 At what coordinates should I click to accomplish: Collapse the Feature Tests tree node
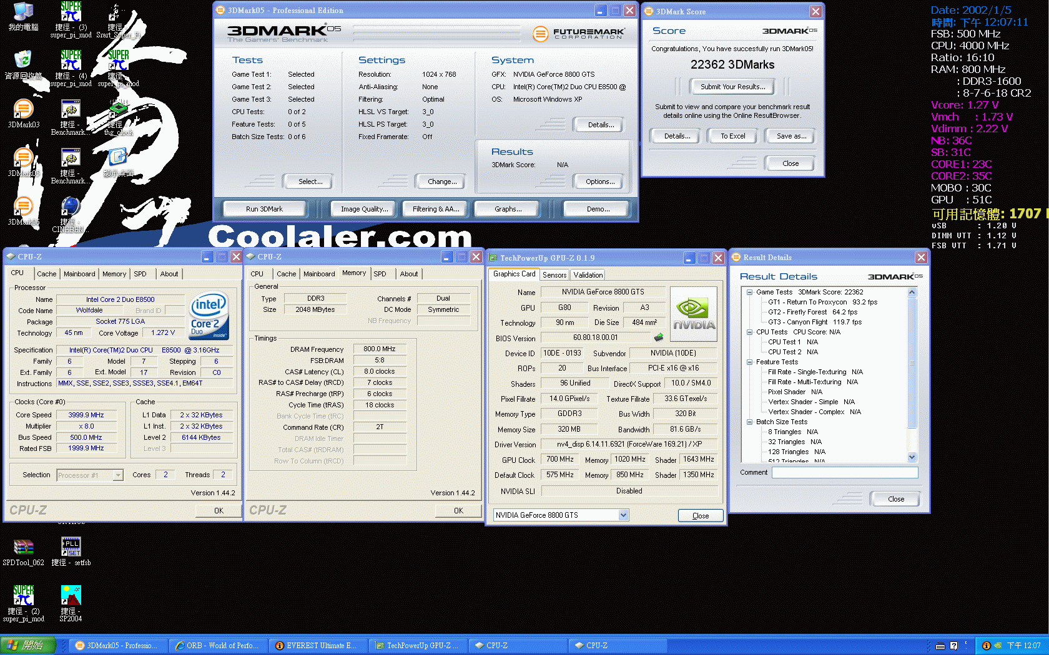pos(749,362)
